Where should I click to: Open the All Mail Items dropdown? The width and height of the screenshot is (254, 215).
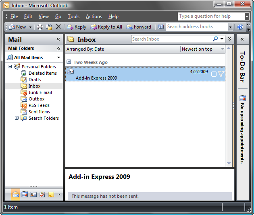(58, 57)
